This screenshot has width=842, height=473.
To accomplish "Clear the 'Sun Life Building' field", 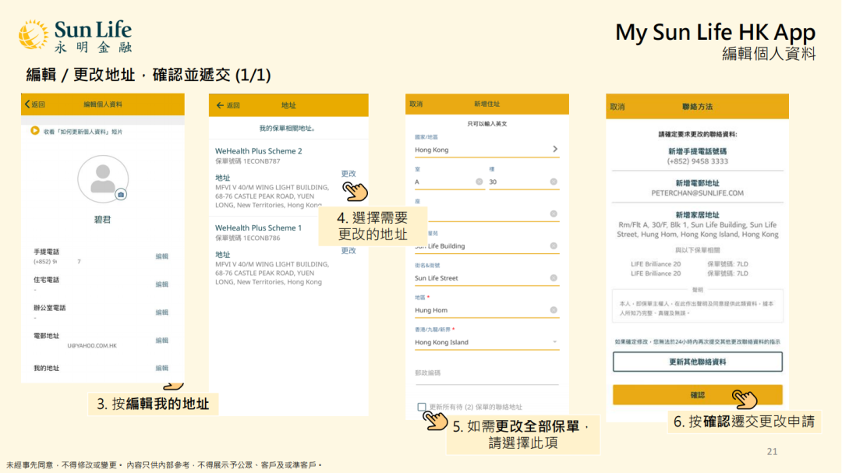I will (x=553, y=246).
